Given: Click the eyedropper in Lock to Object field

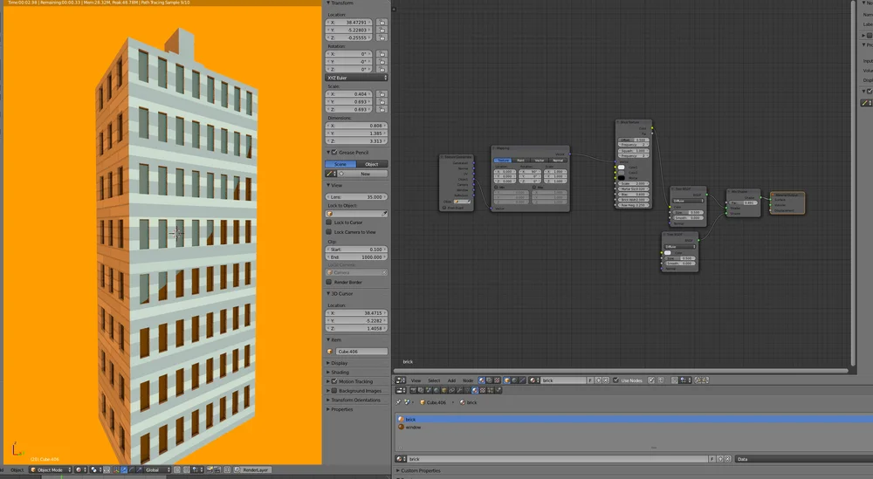Looking at the screenshot, I should 383,214.
